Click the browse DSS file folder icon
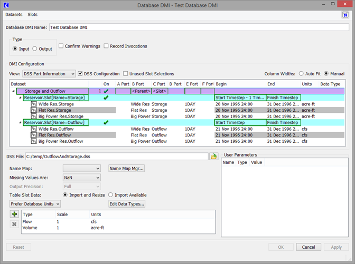The height and width of the screenshot is (264, 355). 214,157
